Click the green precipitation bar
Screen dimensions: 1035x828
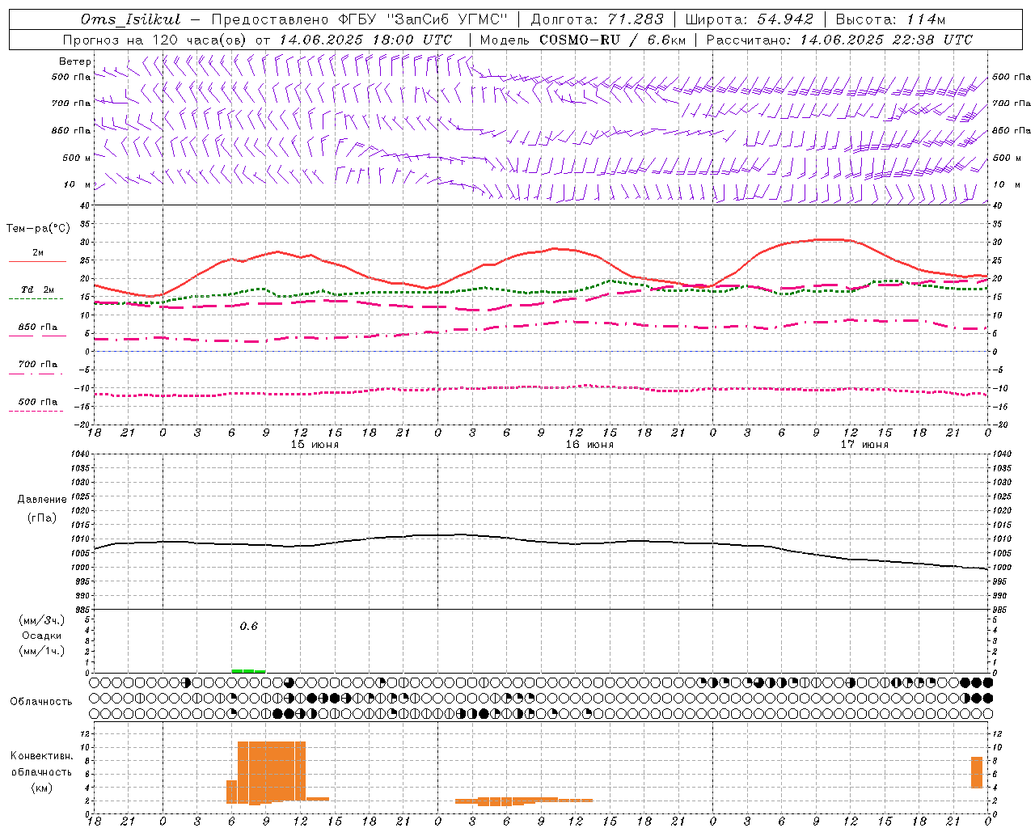point(248,670)
